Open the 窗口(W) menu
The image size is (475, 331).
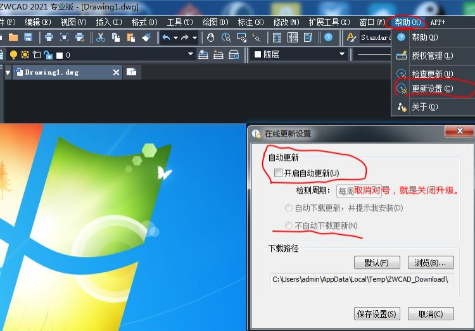[372, 22]
